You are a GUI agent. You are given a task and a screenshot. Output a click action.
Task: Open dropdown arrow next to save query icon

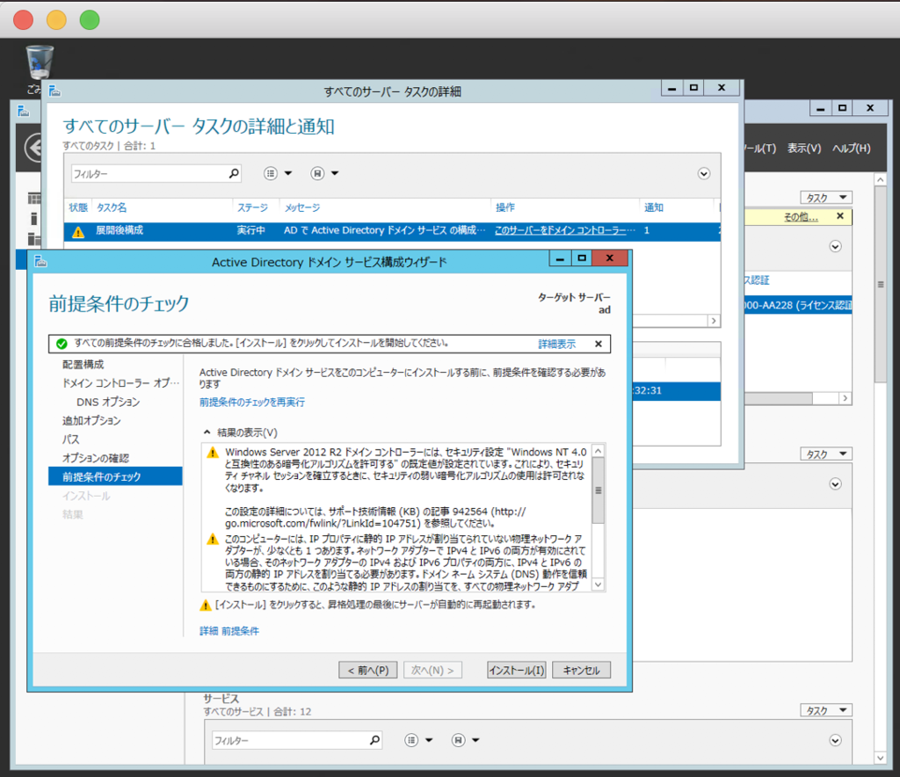coord(335,173)
